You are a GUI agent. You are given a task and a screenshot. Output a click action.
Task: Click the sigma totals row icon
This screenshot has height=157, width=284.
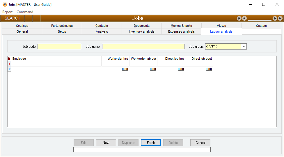click(x=9, y=69)
